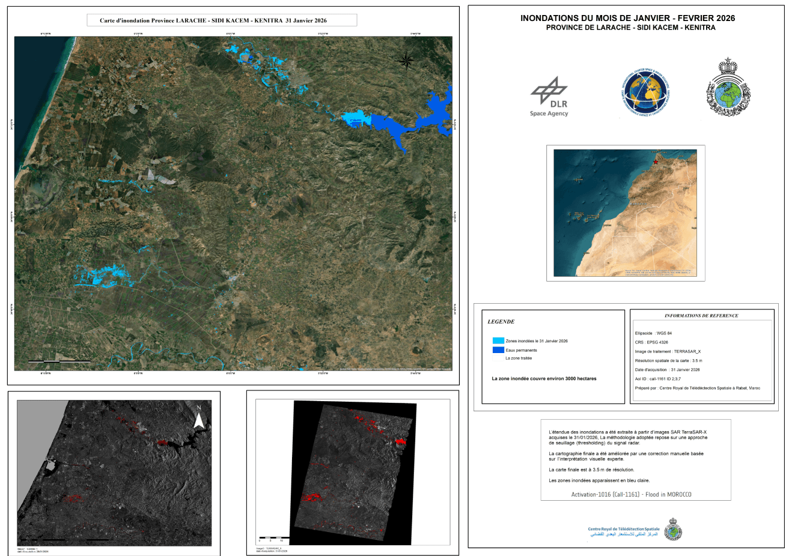Viewport: 798px width, 556px height.
Task: Click the scale bar on the main map
Action: click(59, 361)
